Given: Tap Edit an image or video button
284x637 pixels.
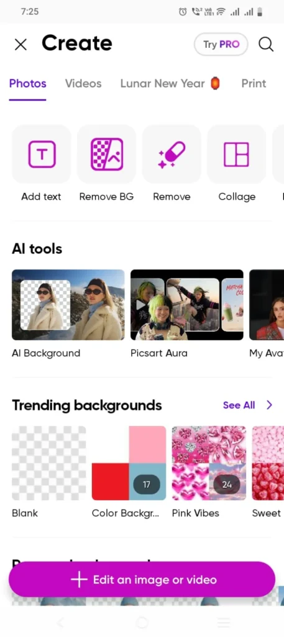Looking at the screenshot, I should click(142, 579).
